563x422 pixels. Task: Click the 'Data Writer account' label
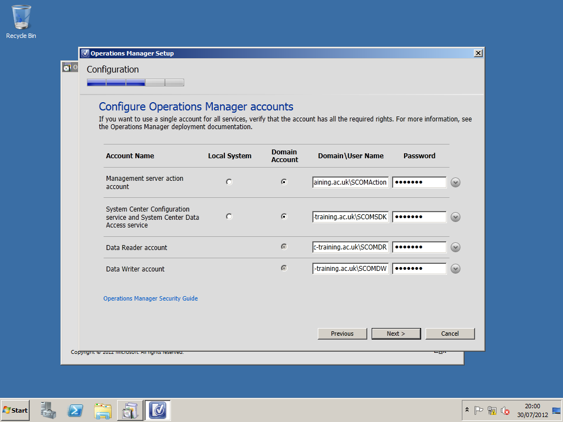(135, 269)
